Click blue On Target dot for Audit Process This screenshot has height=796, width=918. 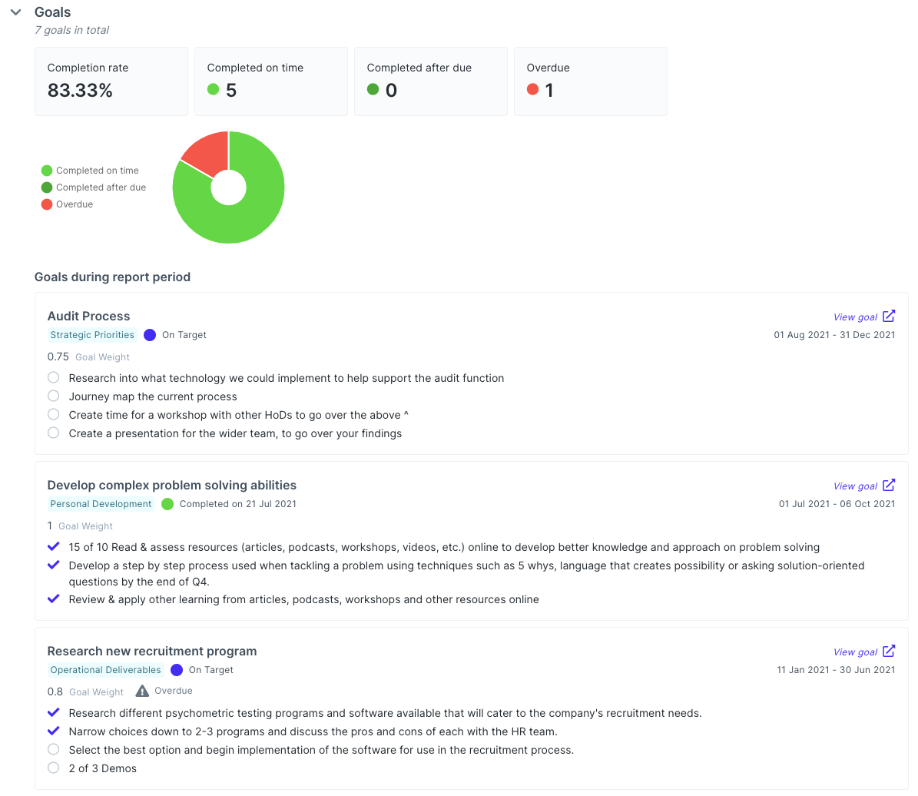pyautogui.click(x=150, y=335)
